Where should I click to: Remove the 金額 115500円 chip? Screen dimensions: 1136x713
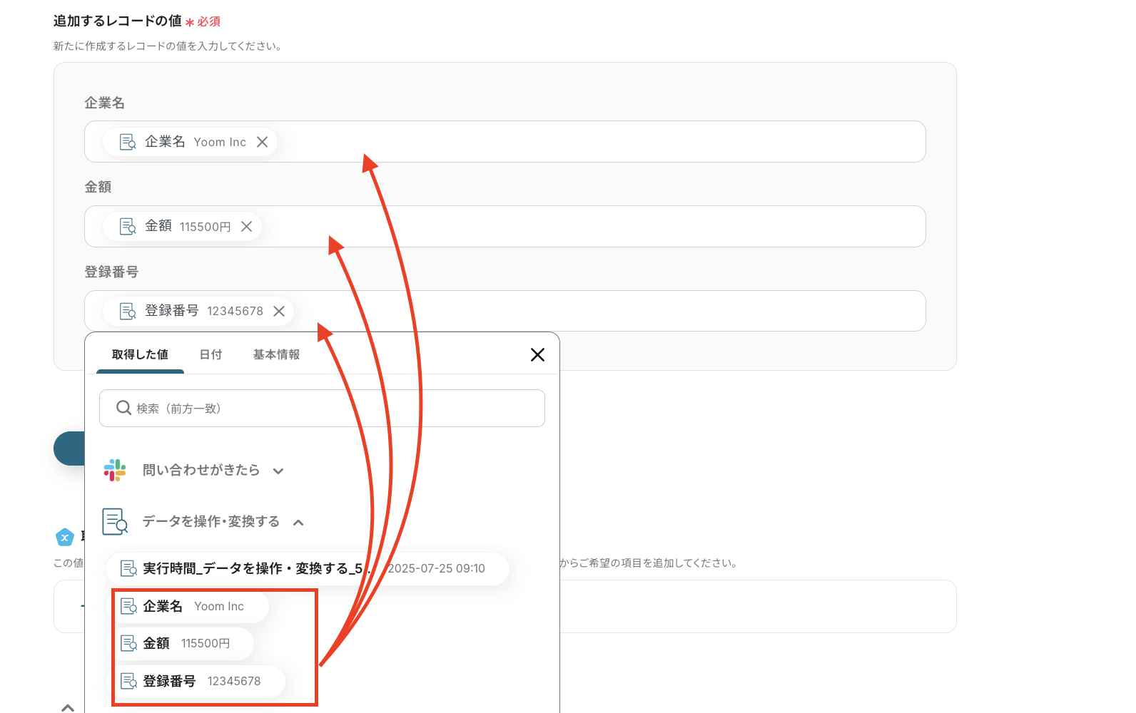[246, 226]
